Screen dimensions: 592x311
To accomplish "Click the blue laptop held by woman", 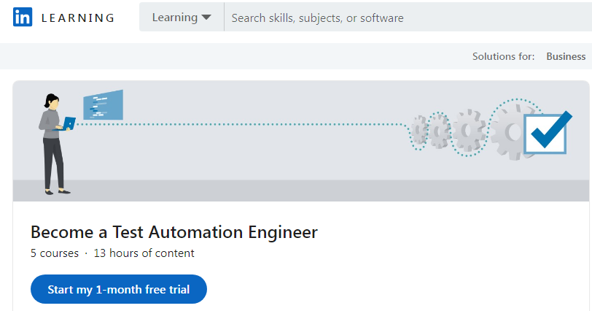I will pyautogui.click(x=69, y=123).
